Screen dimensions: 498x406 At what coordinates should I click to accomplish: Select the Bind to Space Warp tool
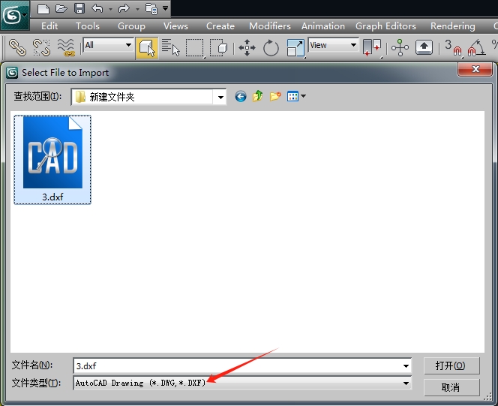(66, 47)
